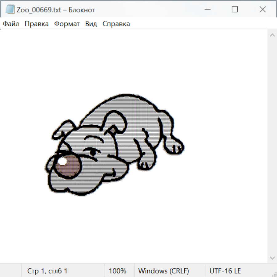Minimize the Notepad window
The width and height of the screenshot is (277, 277).
[207, 10]
